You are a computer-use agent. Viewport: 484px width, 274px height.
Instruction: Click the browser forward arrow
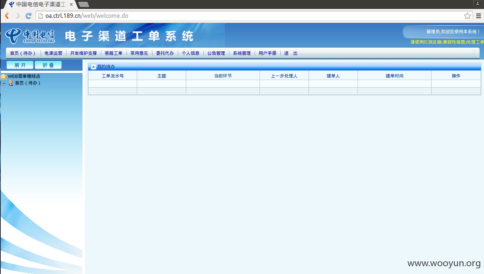pos(17,16)
